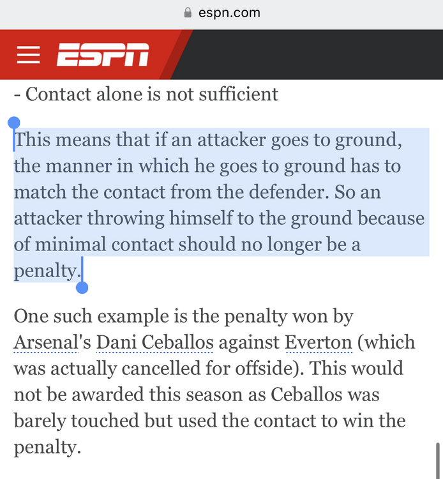Tap the espn.com address text
The image size is (443, 479).
[x=230, y=13]
